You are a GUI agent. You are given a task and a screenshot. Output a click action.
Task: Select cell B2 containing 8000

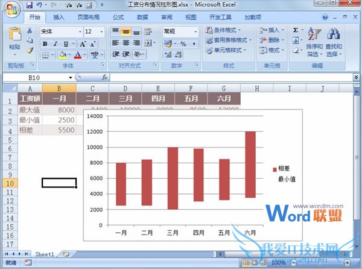[x=59, y=110]
